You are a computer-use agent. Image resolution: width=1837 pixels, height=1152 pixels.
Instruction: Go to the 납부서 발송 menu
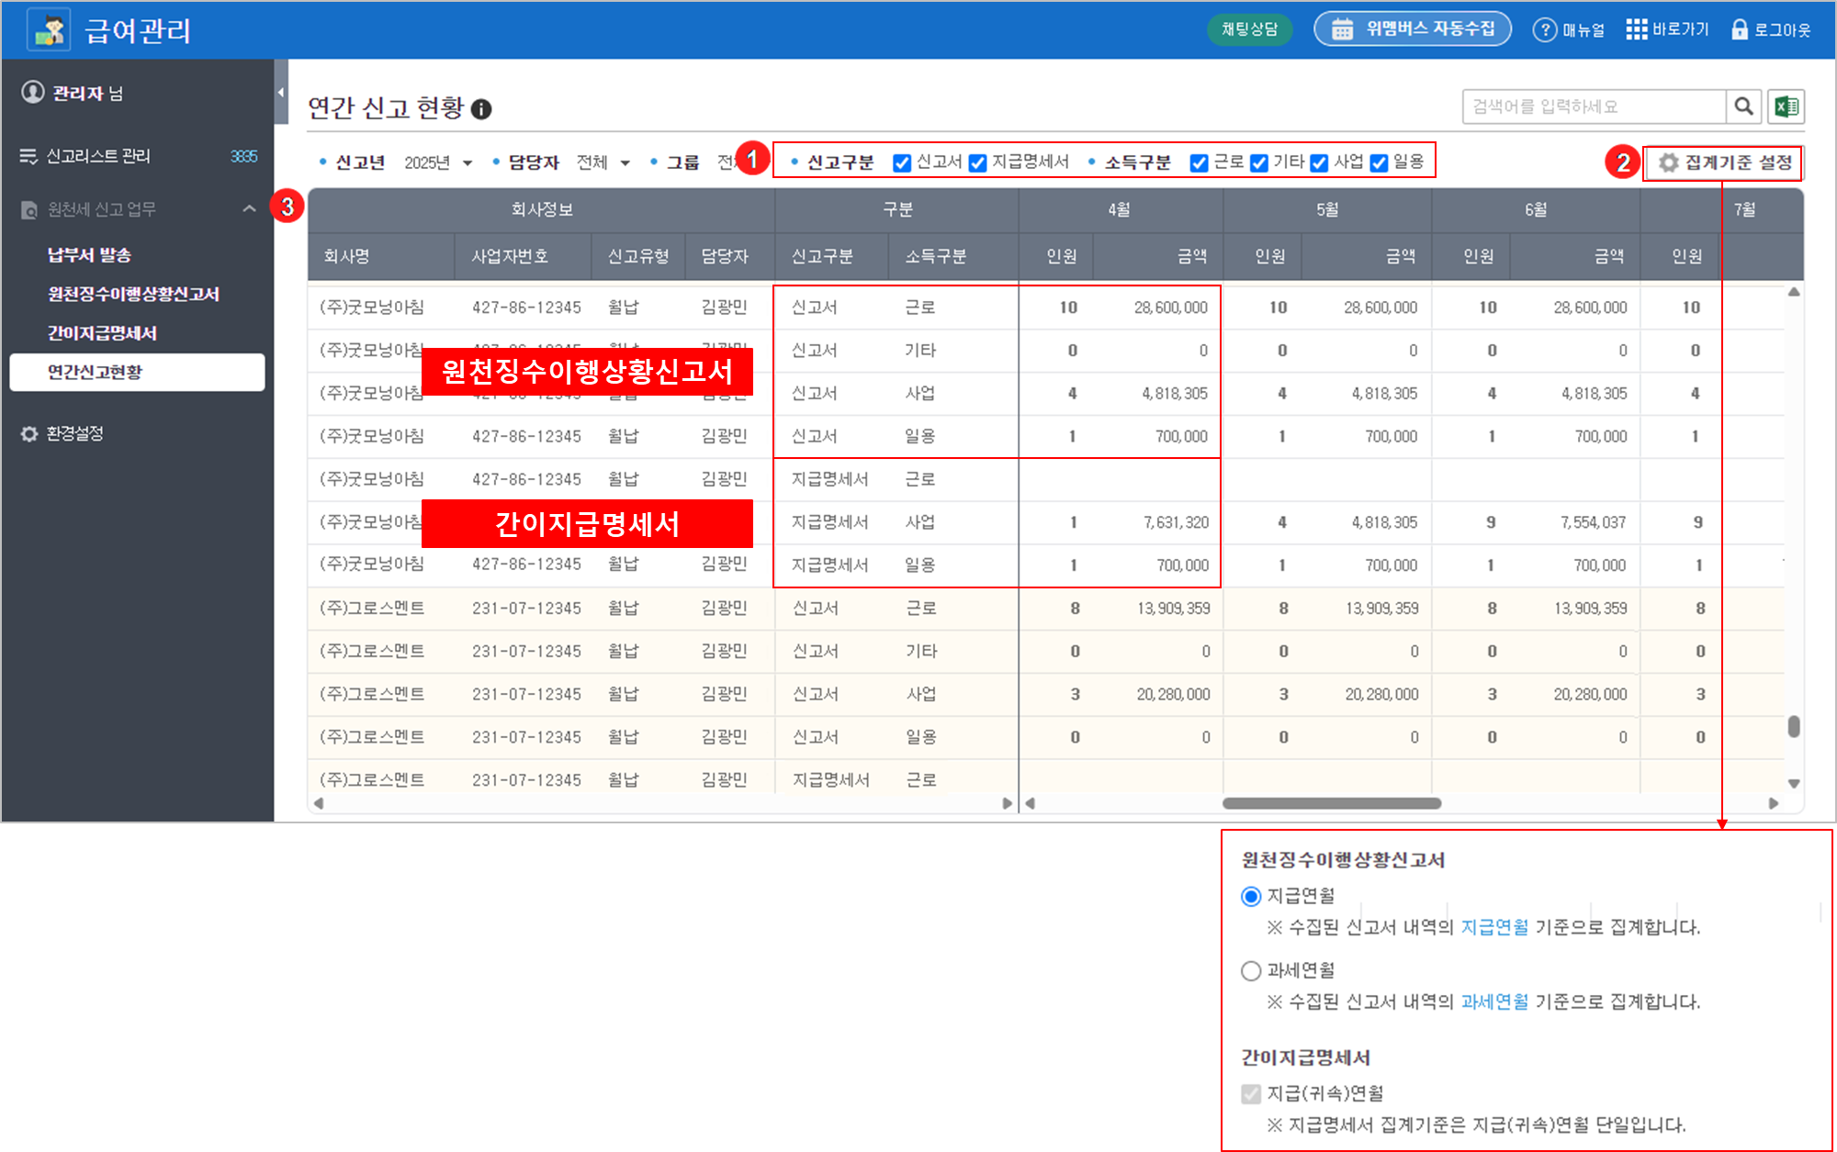(89, 255)
